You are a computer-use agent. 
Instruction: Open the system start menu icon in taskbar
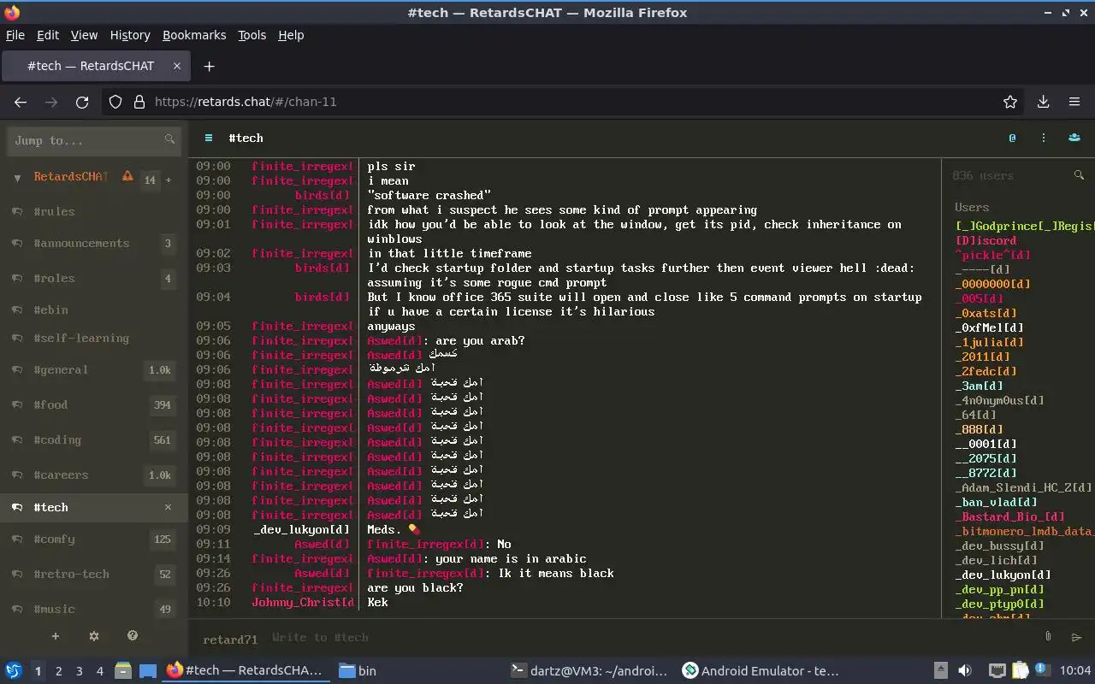coord(14,670)
